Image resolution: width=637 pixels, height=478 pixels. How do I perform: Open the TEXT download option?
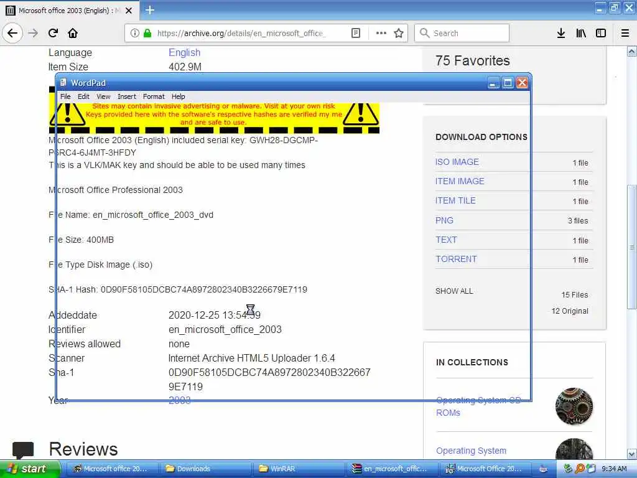446,240
